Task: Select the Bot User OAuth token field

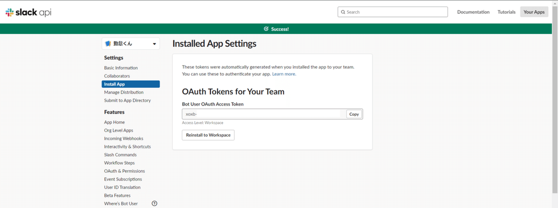Action: (x=264, y=114)
